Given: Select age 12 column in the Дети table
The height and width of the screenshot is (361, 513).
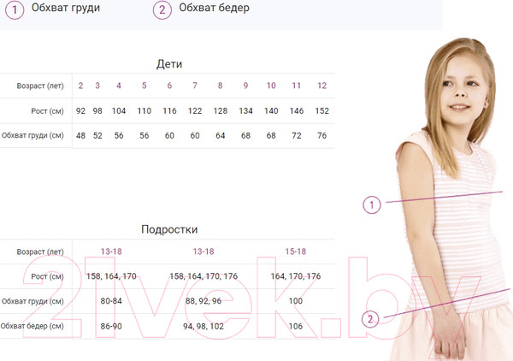Looking at the screenshot, I should (321, 86).
